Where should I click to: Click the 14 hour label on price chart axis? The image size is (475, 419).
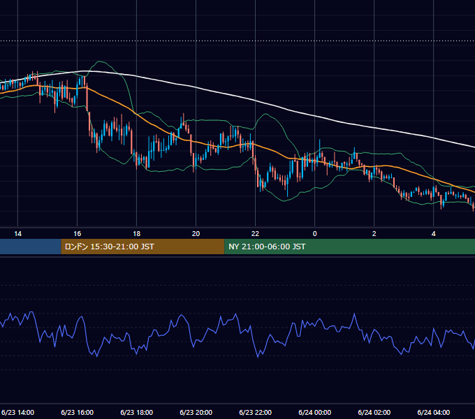click(18, 234)
